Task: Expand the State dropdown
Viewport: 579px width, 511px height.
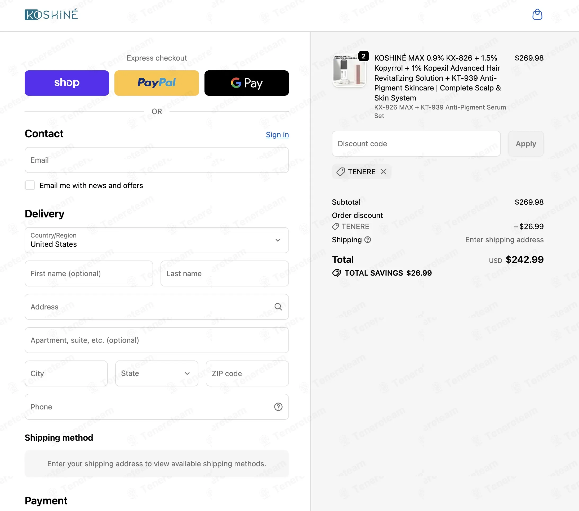Action: tap(157, 373)
